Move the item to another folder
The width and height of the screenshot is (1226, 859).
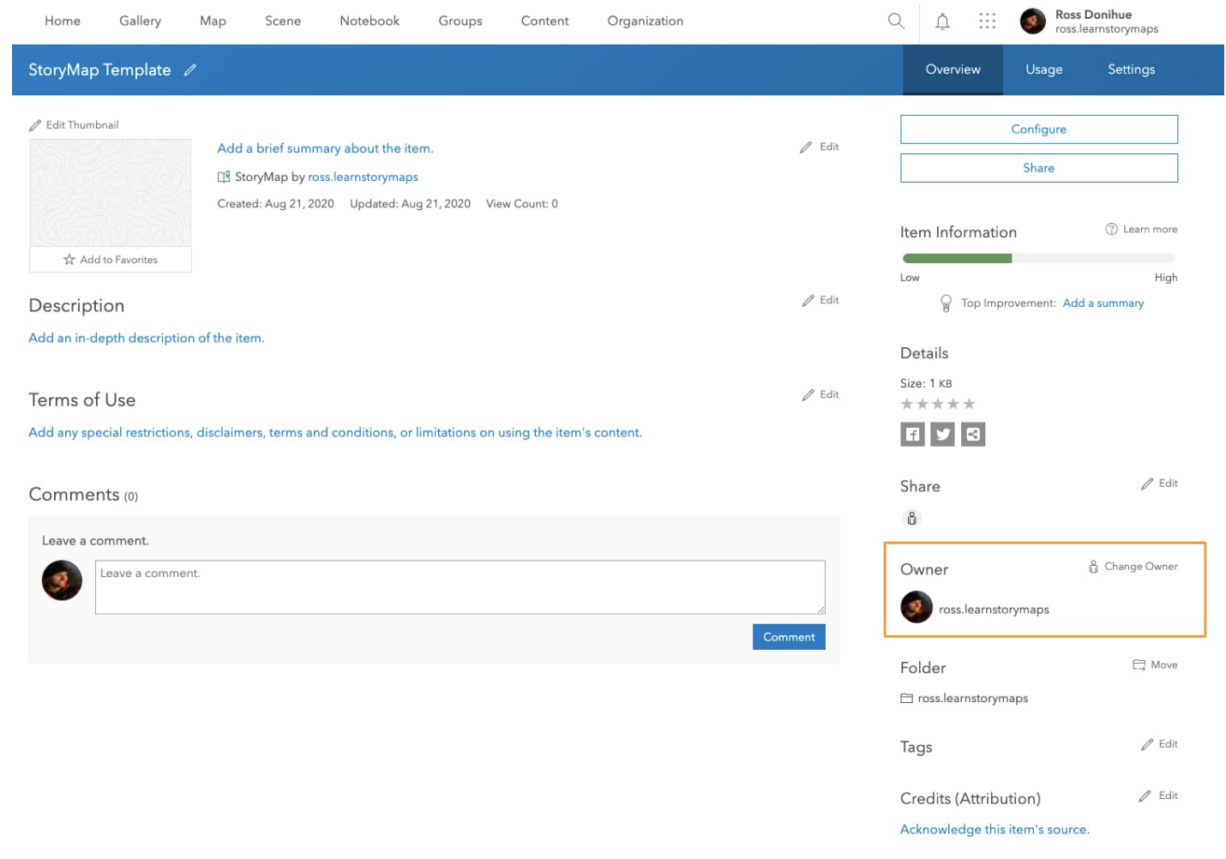pyautogui.click(x=1155, y=665)
